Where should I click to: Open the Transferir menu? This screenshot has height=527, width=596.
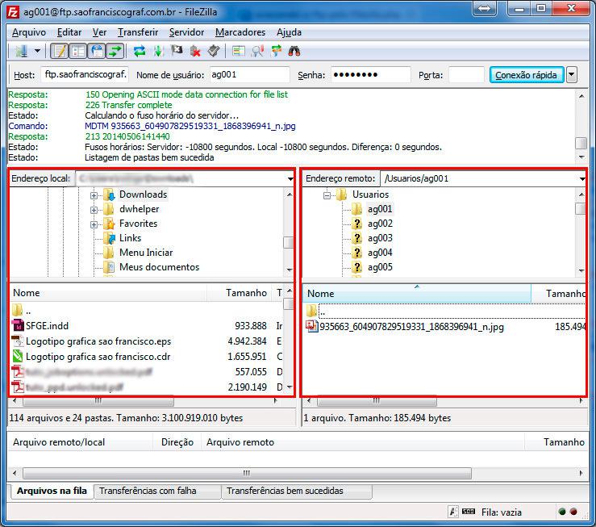click(138, 32)
